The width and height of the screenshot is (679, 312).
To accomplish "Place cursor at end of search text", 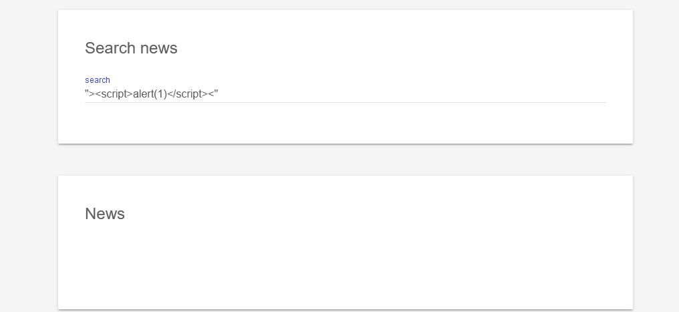I will pos(219,94).
